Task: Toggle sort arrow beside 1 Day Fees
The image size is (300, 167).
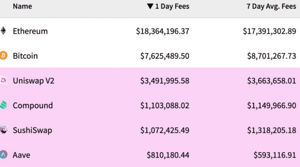Action: 150,6
